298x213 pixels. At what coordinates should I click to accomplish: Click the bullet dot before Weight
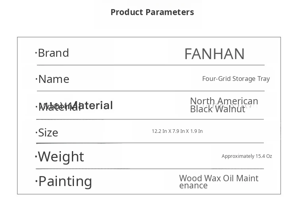click(36, 156)
